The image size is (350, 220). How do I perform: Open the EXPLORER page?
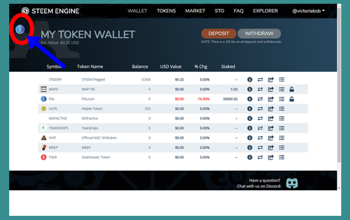pyautogui.click(x=266, y=11)
